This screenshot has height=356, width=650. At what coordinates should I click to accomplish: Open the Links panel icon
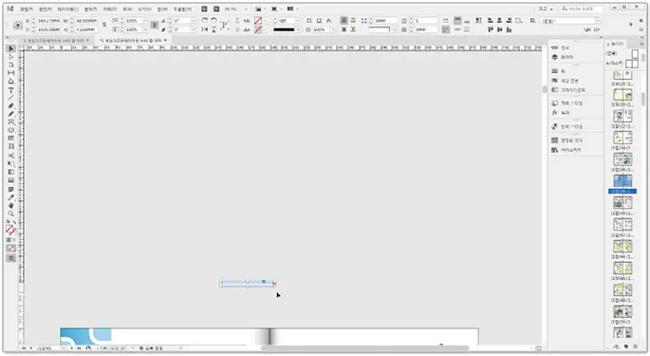pyautogui.click(x=555, y=47)
